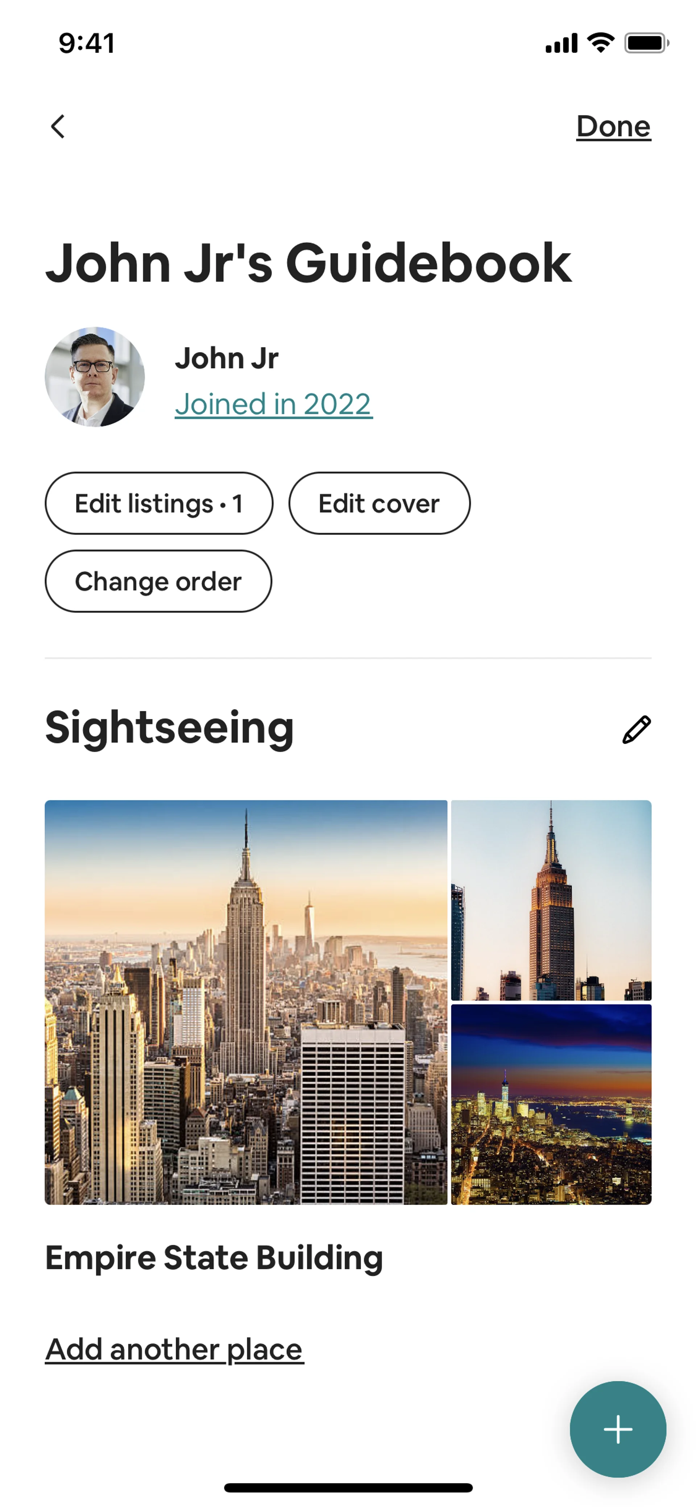Viewport: 696px width, 1507px height.
Task: Tap the John Jr's Guidebook title
Action: click(308, 263)
